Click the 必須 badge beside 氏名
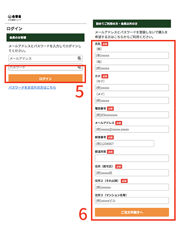 [x=105, y=44]
